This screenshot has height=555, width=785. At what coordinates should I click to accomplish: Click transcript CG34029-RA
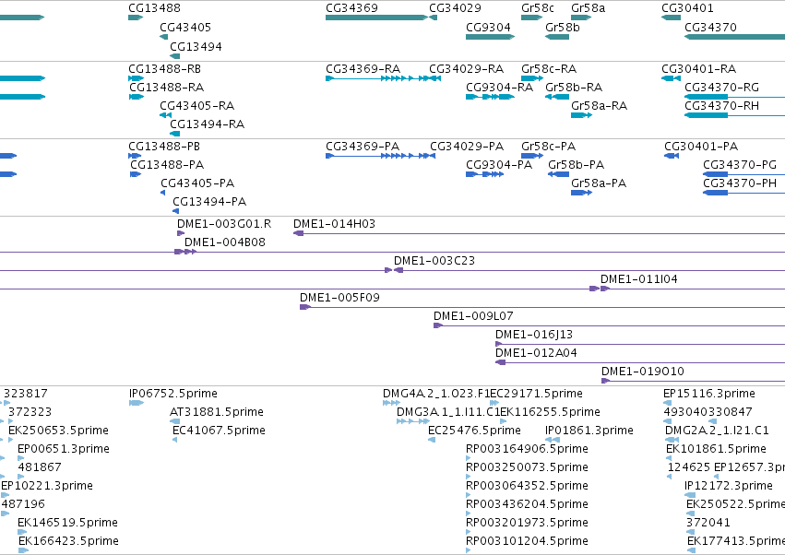(466, 69)
